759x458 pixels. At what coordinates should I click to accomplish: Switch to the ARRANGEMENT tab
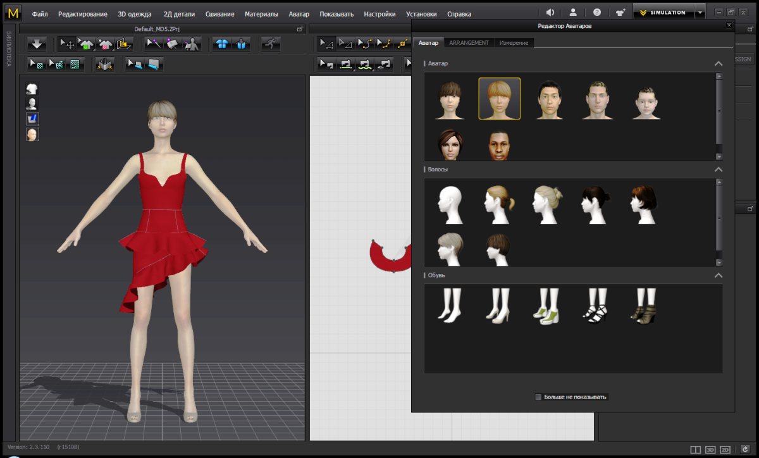(x=469, y=42)
